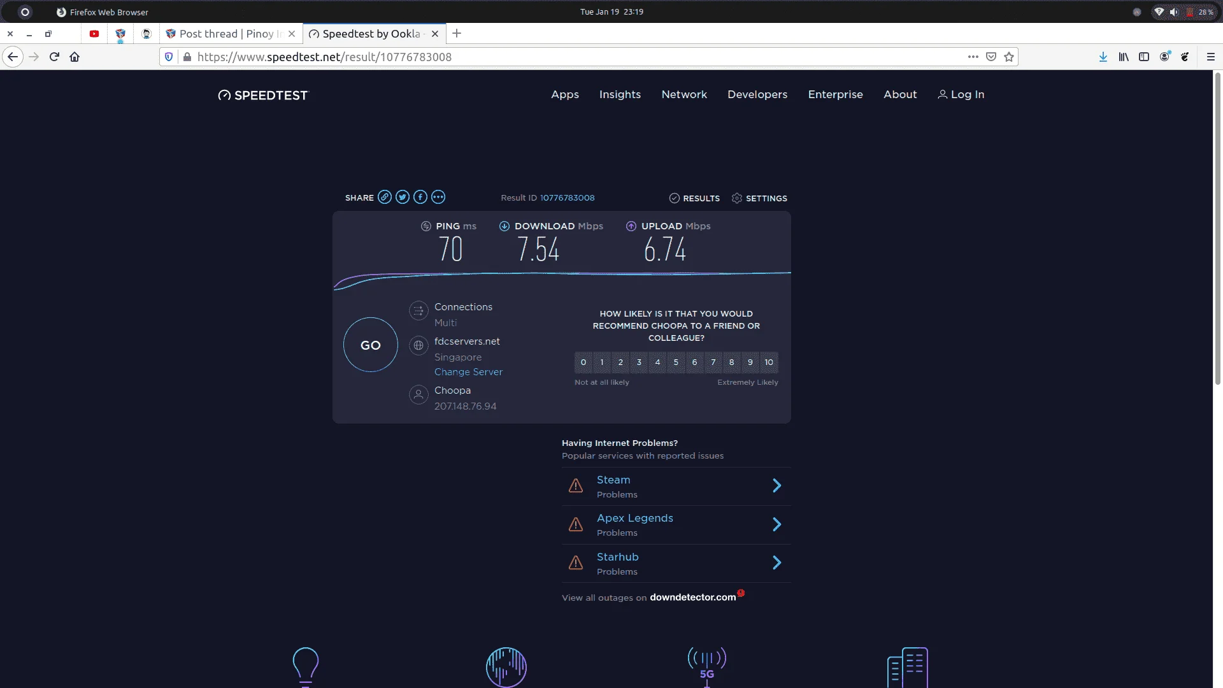Viewport: 1223px width, 688px height.
Task: Open tracking protection shield icon
Action: 169,57
